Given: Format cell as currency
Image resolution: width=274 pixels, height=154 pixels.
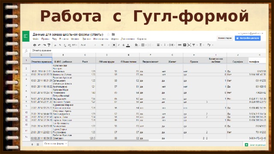Looking at the screenshot, I should [56, 45].
